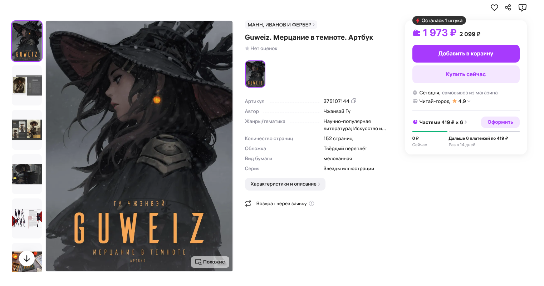Click the share icon
This screenshot has height=286, width=544.
(508, 8)
